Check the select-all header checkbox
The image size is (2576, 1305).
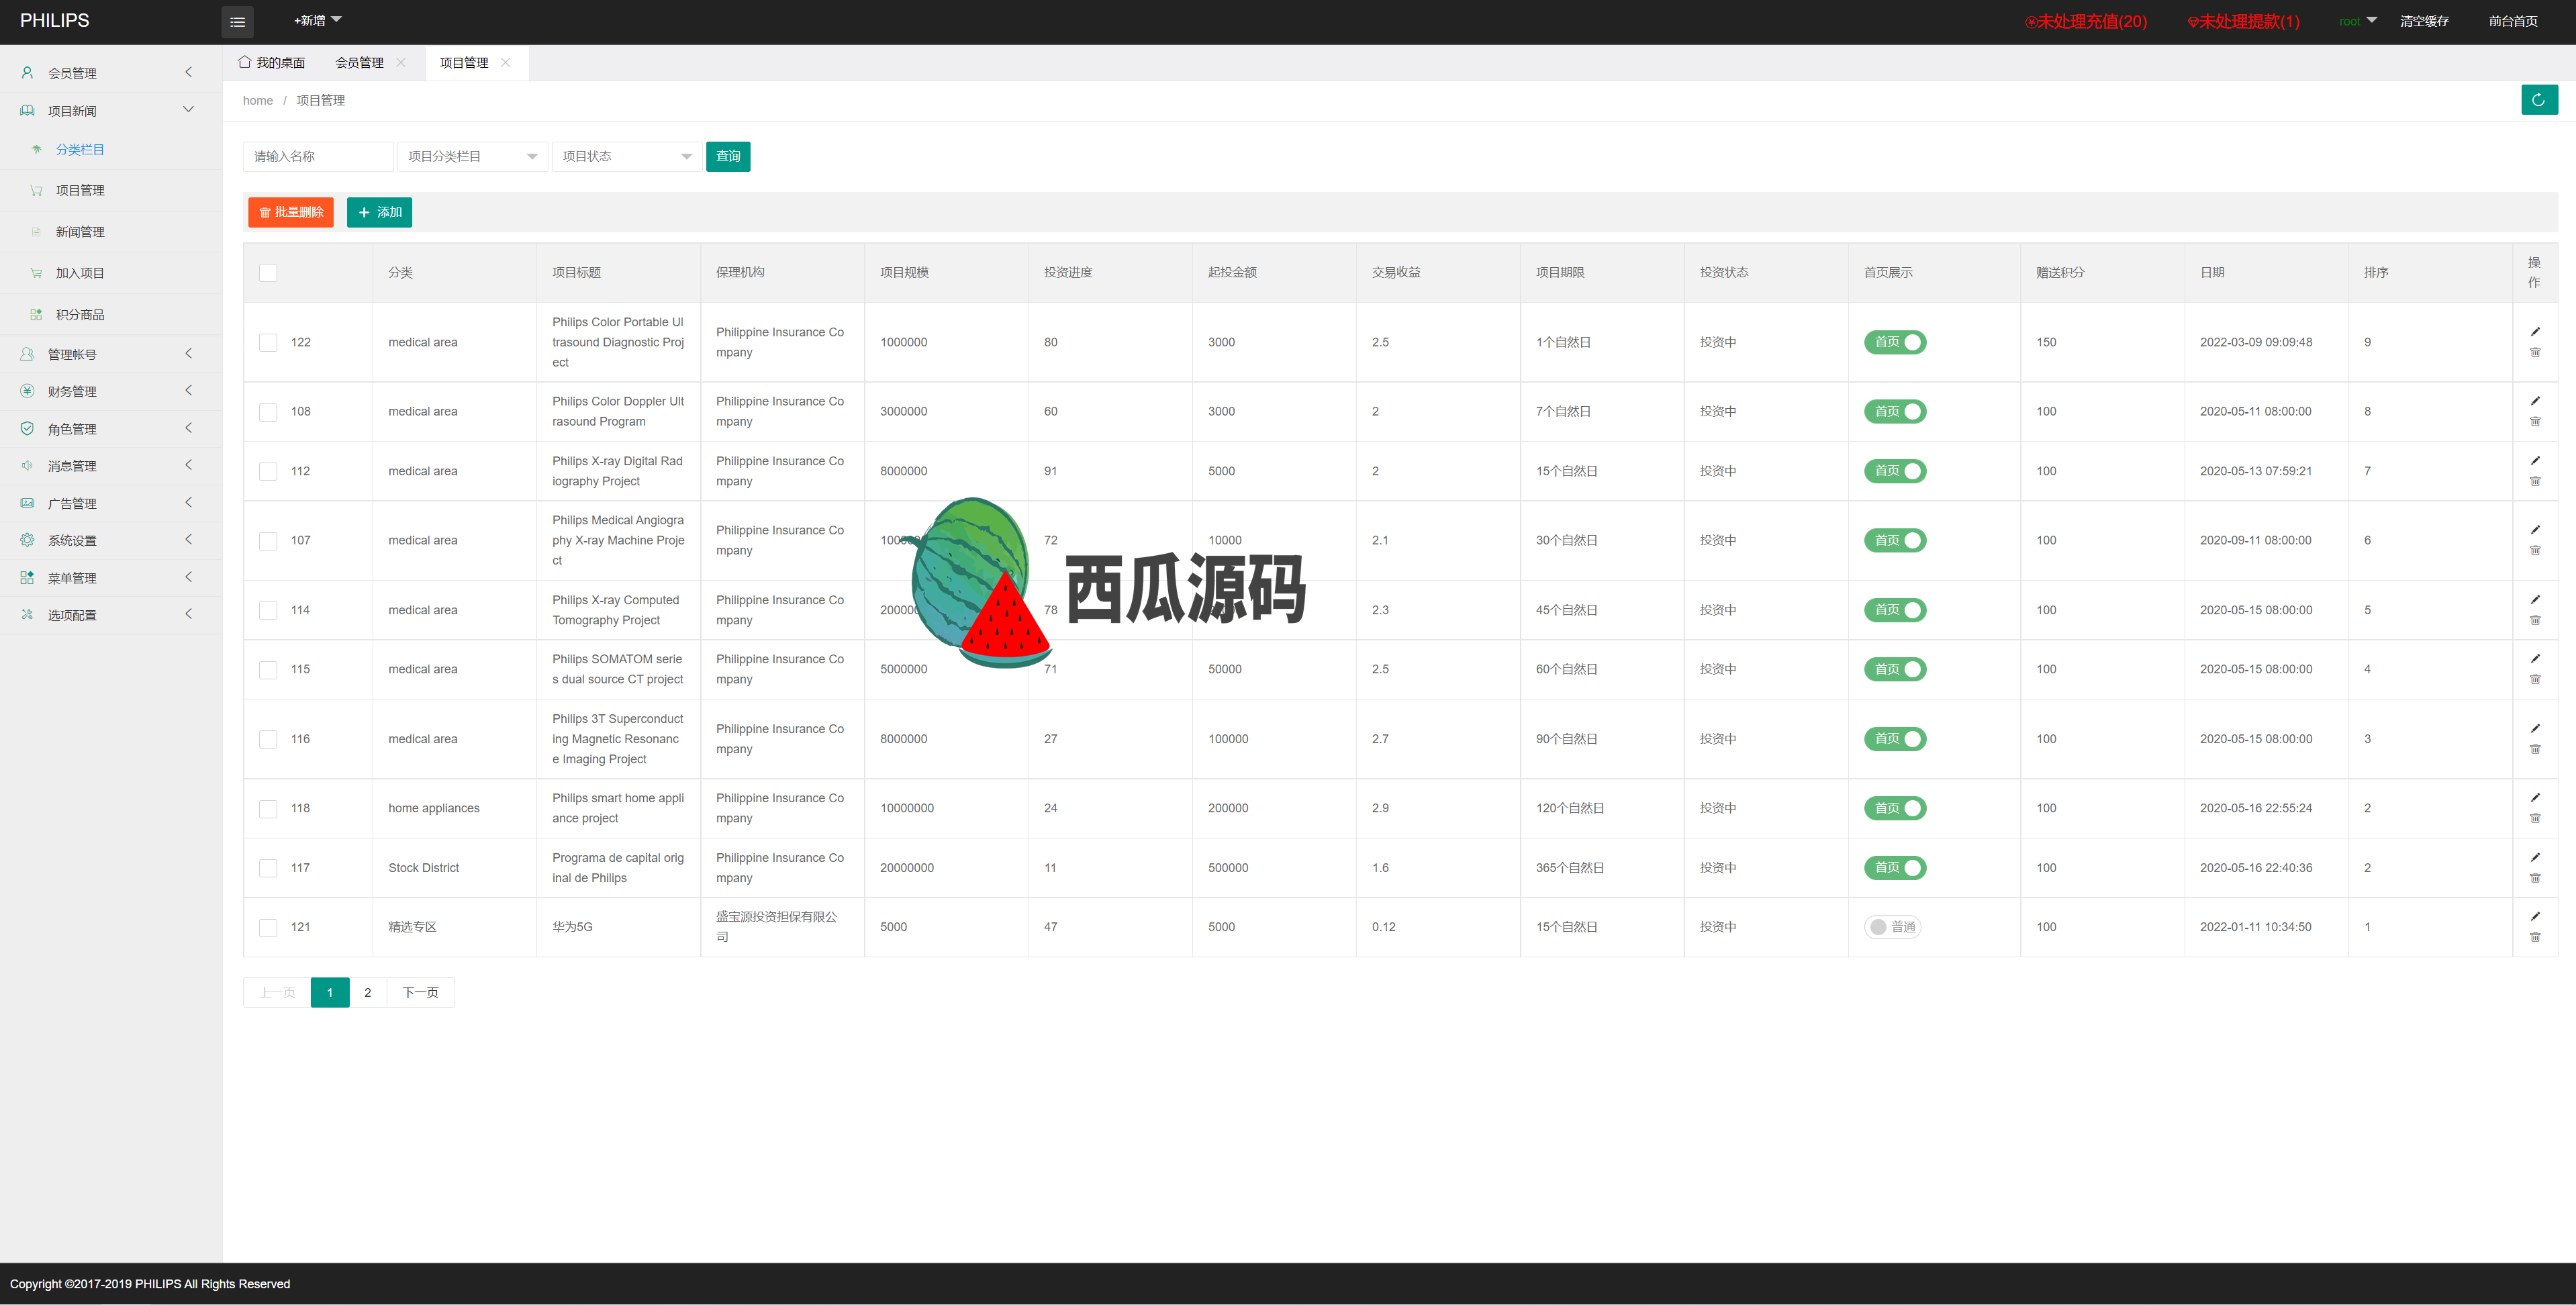click(268, 273)
